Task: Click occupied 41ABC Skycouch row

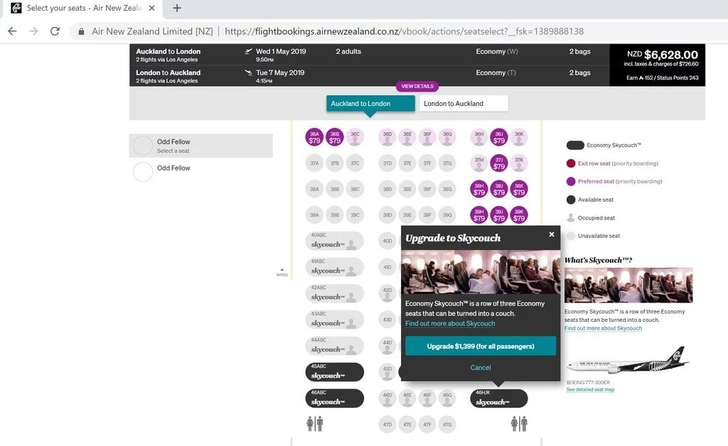Action: (x=334, y=268)
